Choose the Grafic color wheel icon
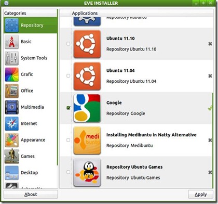Image resolution: width=218 pixels, height=204 pixels. point(12,74)
